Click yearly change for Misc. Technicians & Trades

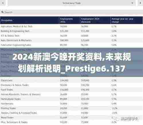coord(114,122)
